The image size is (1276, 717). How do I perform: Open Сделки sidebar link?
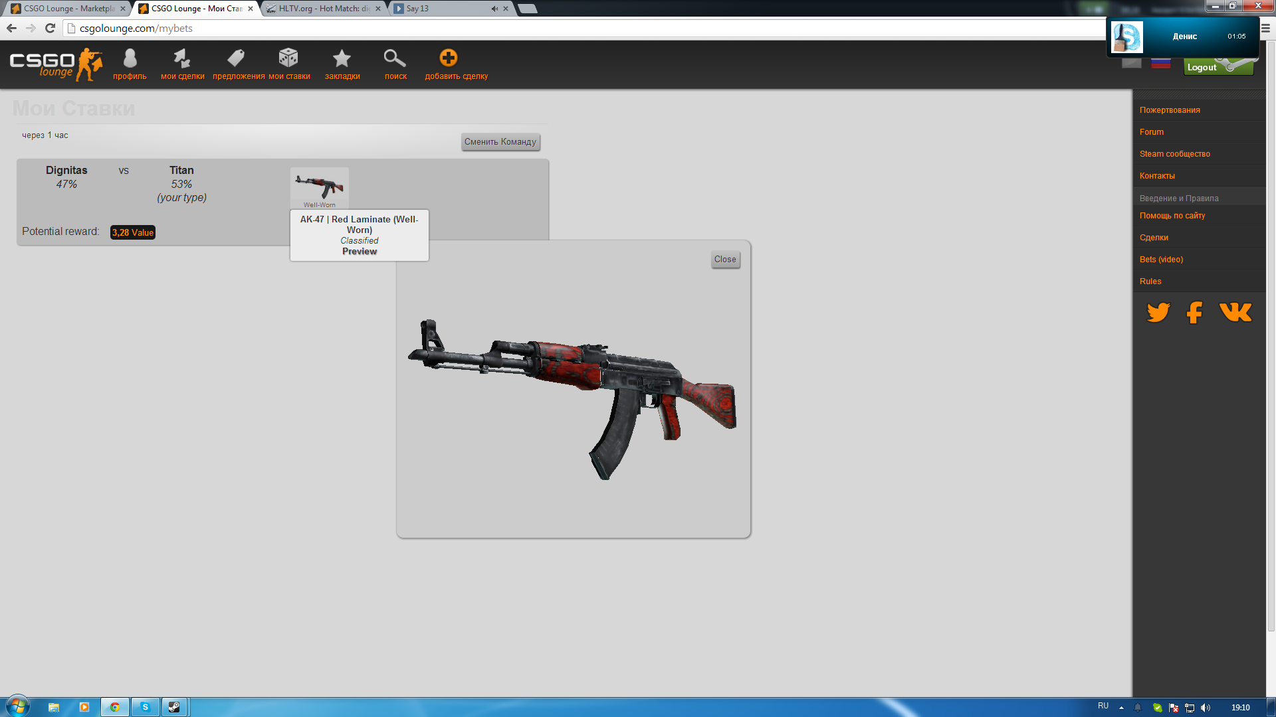(x=1154, y=238)
